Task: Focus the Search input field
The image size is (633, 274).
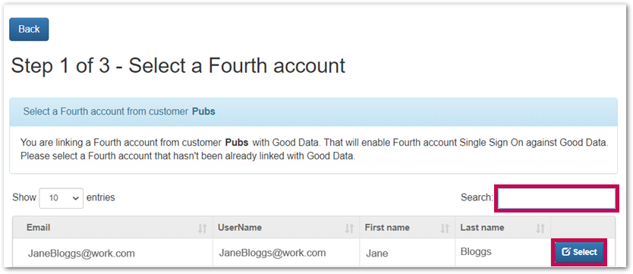Action: coord(556,198)
